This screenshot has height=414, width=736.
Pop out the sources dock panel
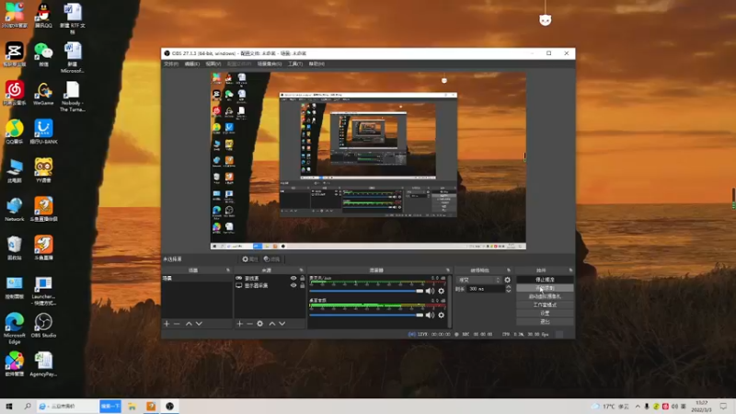click(302, 270)
